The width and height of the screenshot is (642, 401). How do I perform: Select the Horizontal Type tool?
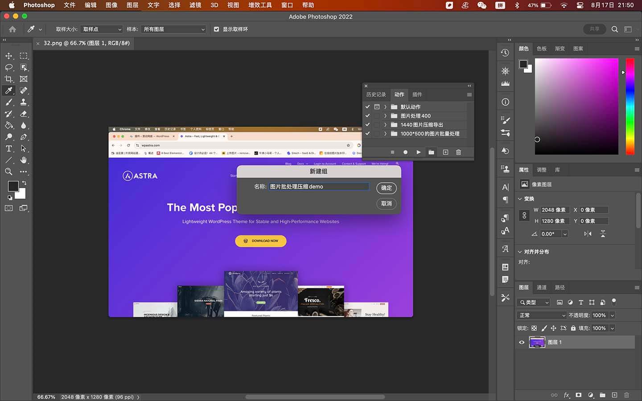click(8, 148)
